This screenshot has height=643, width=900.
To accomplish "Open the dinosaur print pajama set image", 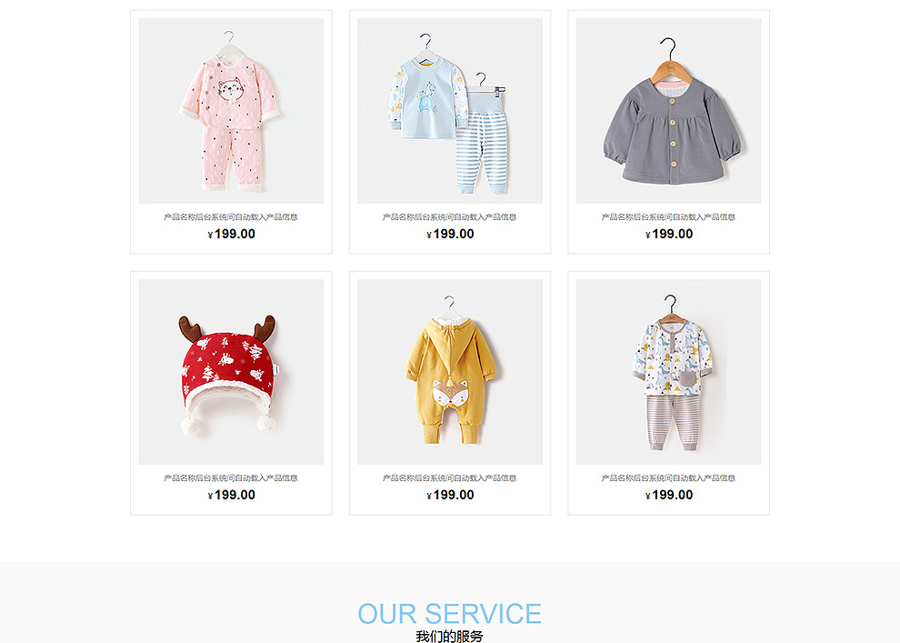I will (x=669, y=372).
